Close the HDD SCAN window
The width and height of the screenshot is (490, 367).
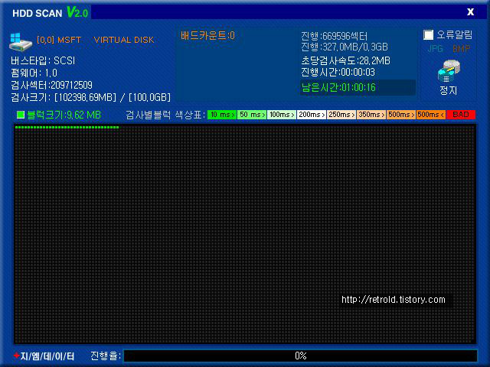470,12
